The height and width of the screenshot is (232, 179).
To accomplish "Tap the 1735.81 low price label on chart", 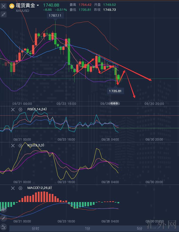I will pyautogui.click(x=115, y=91).
